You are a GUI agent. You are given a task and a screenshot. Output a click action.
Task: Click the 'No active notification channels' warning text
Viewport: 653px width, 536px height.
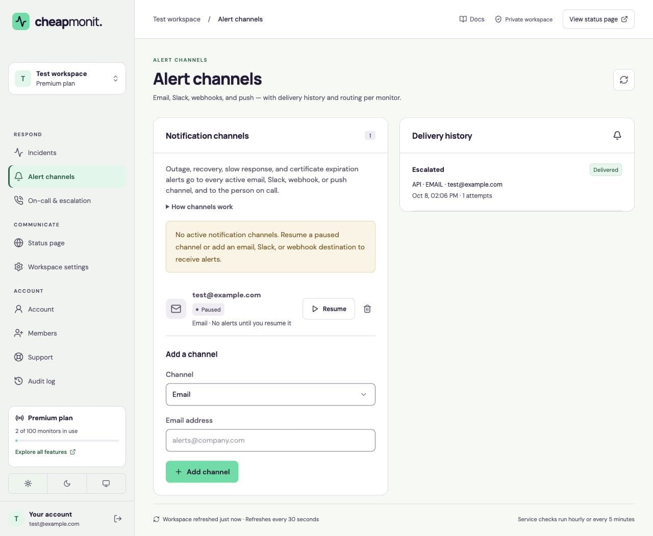click(270, 247)
